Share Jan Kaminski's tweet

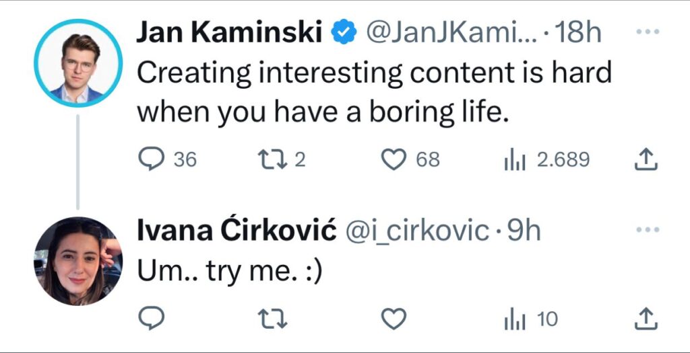(x=646, y=159)
